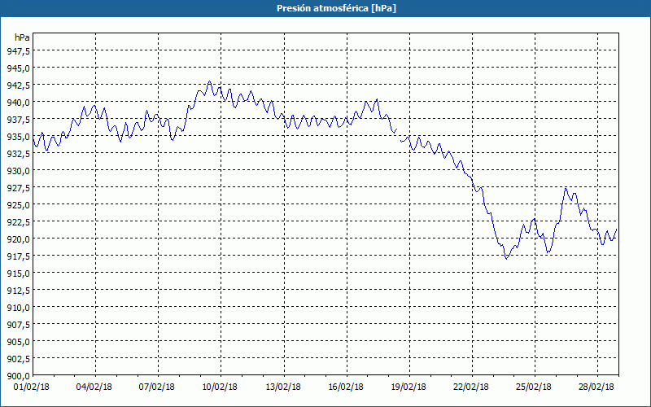651x407 pixels.
Task: Select the 925,0 y-axis value
Action: pyautogui.click(x=18, y=204)
